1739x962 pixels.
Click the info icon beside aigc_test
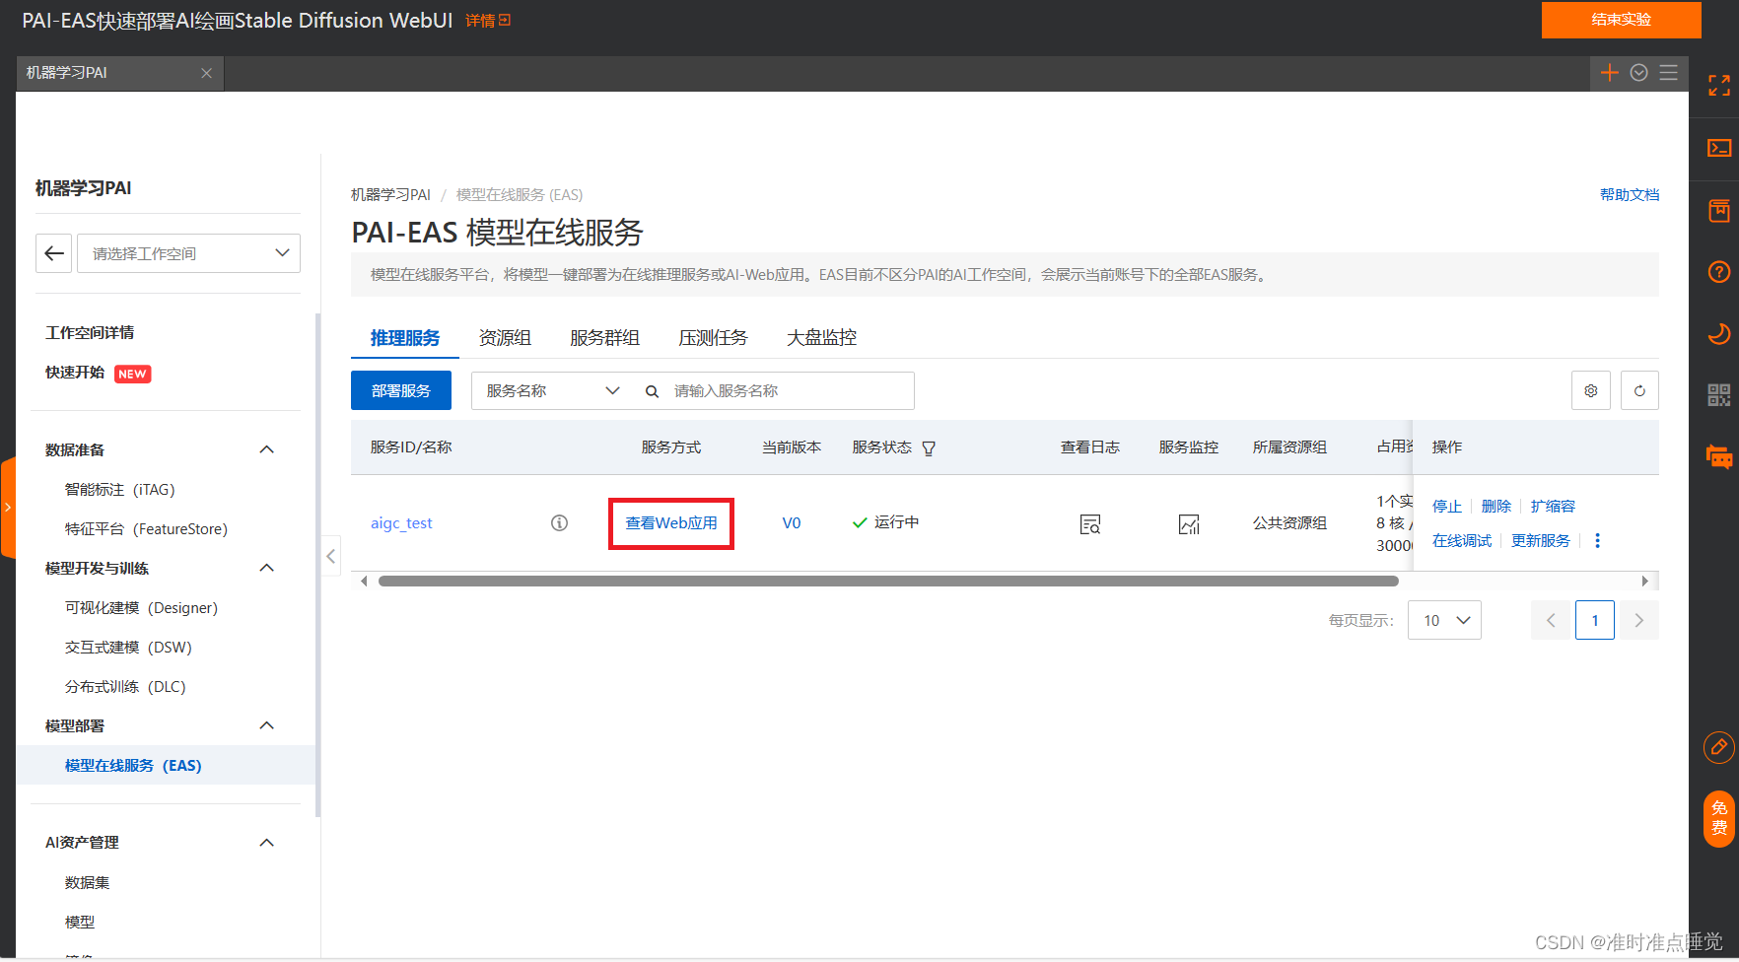(x=559, y=522)
